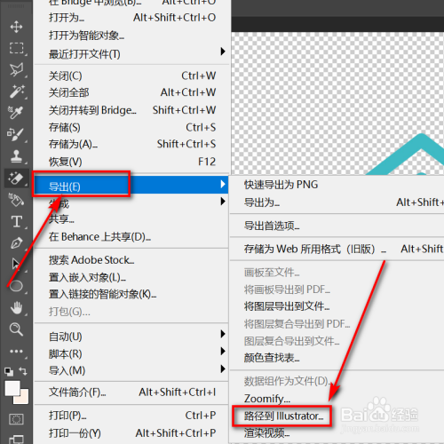Select the Hand tool
Viewport: 444px width, 444px height.
16,308
